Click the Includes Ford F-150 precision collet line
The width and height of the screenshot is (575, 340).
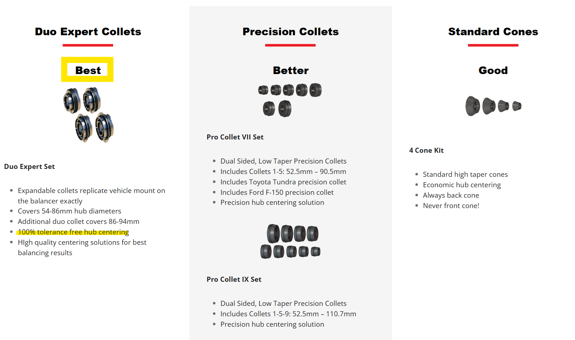(277, 192)
